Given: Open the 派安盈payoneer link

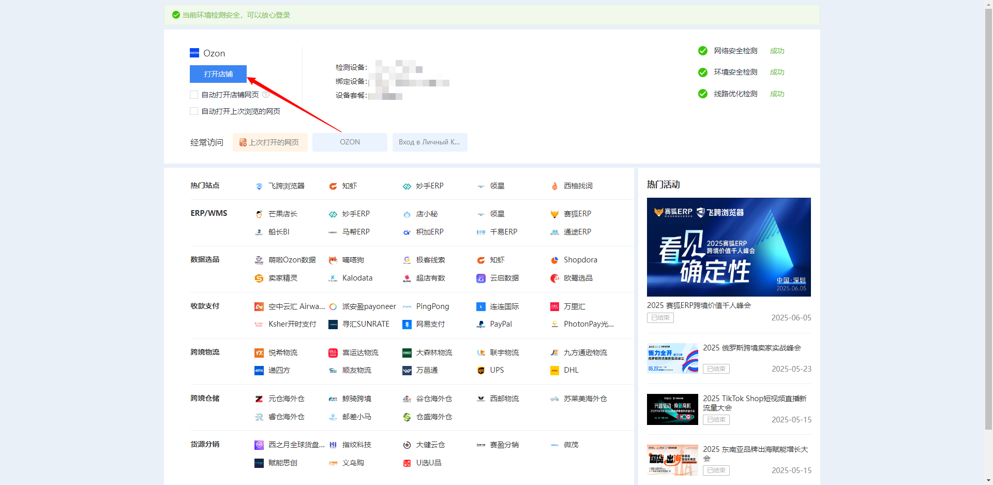Looking at the screenshot, I should click(x=368, y=307).
